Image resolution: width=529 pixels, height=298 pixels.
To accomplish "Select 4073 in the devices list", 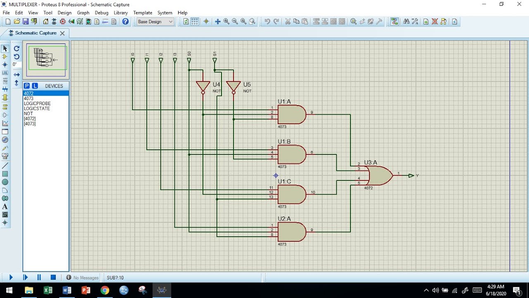I will coord(45,99).
